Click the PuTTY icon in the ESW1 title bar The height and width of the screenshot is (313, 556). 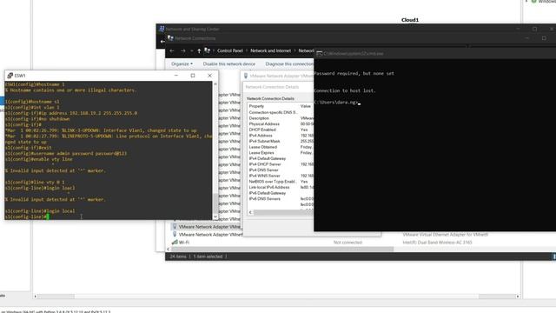coord(10,76)
